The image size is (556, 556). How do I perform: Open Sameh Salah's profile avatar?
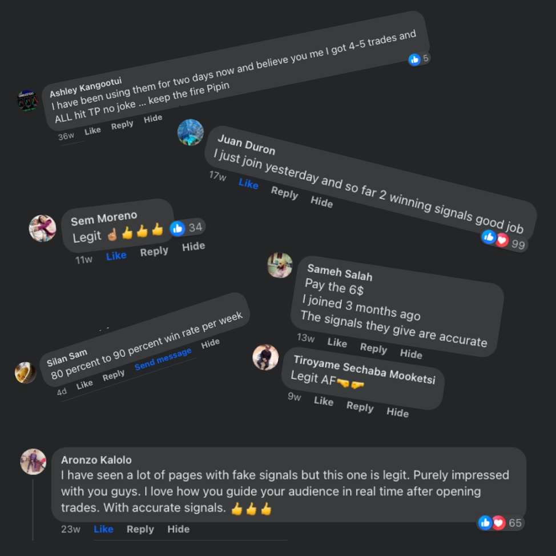click(x=280, y=265)
